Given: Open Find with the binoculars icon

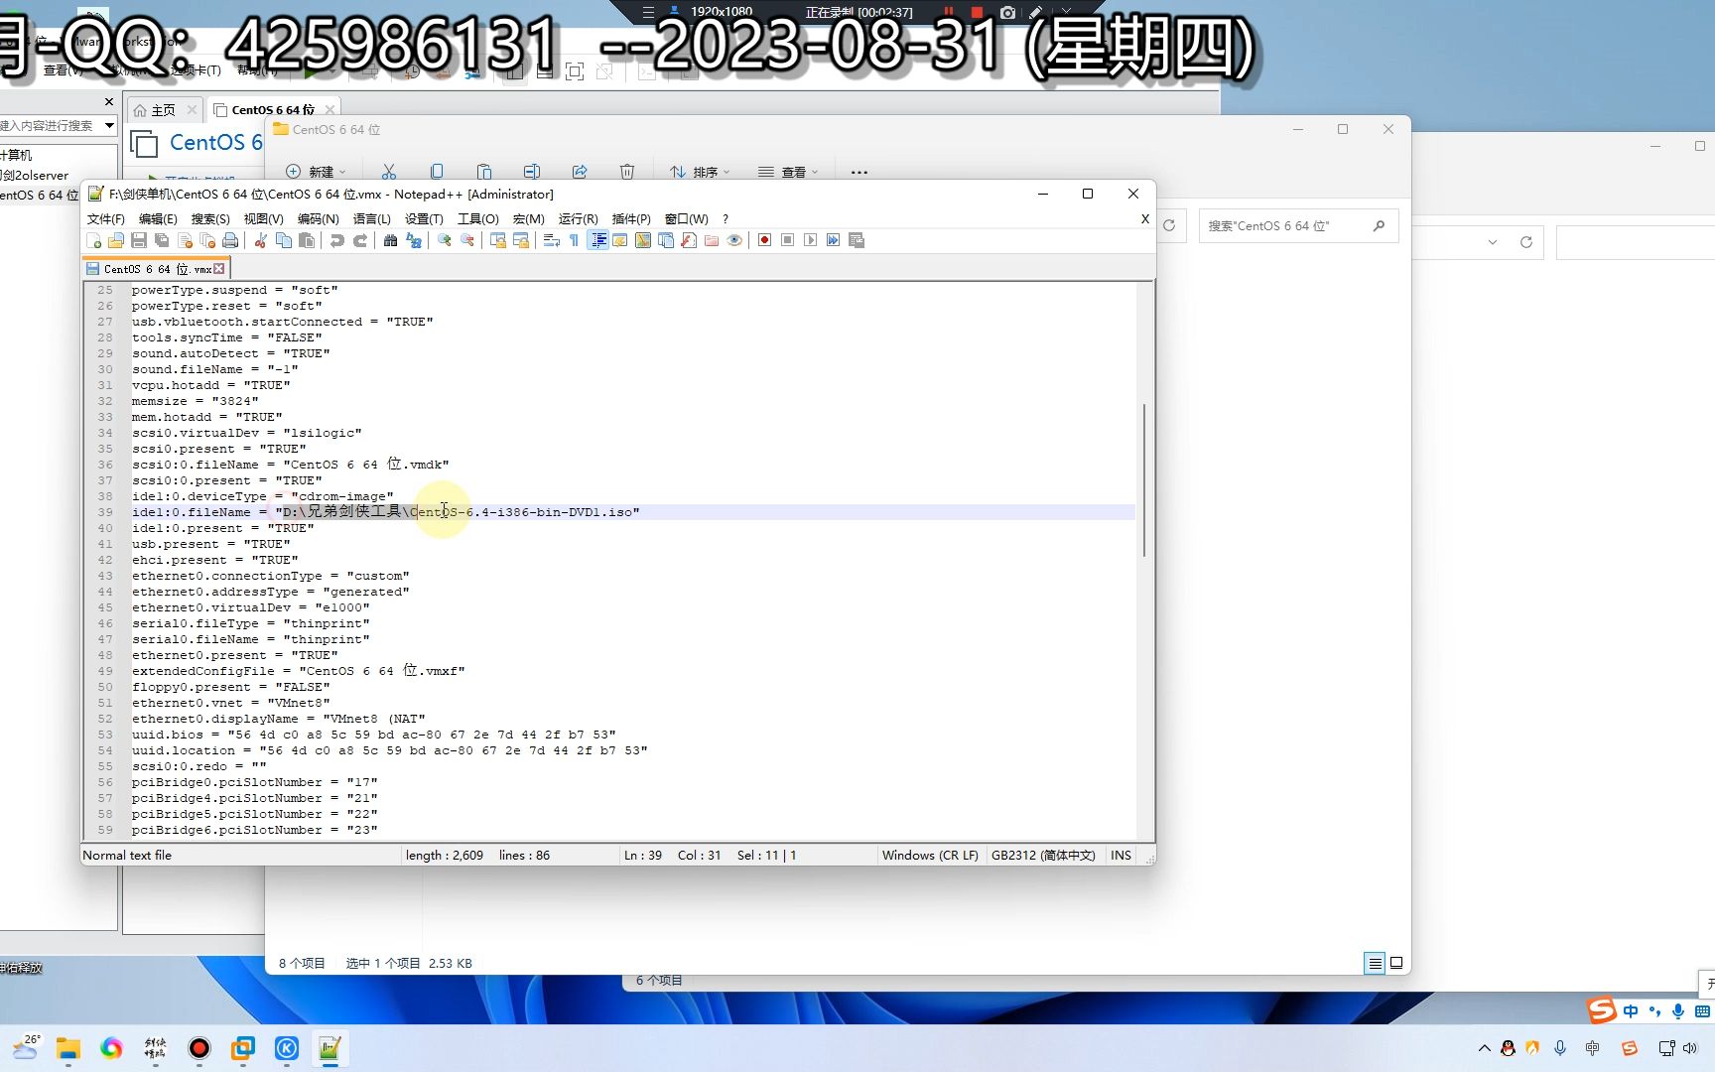Looking at the screenshot, I should pyautogui.click(x=390, y=240).
